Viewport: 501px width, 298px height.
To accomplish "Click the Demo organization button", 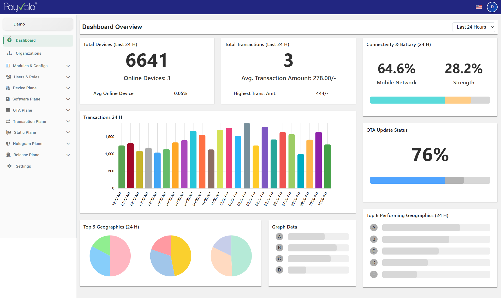I will (x=38, y=24).
